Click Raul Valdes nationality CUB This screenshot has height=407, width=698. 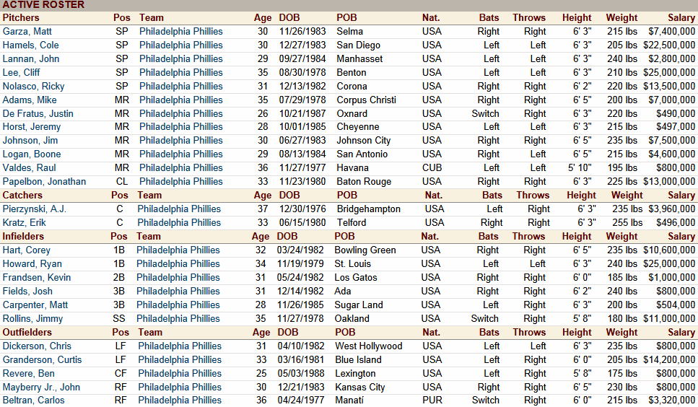432,168
